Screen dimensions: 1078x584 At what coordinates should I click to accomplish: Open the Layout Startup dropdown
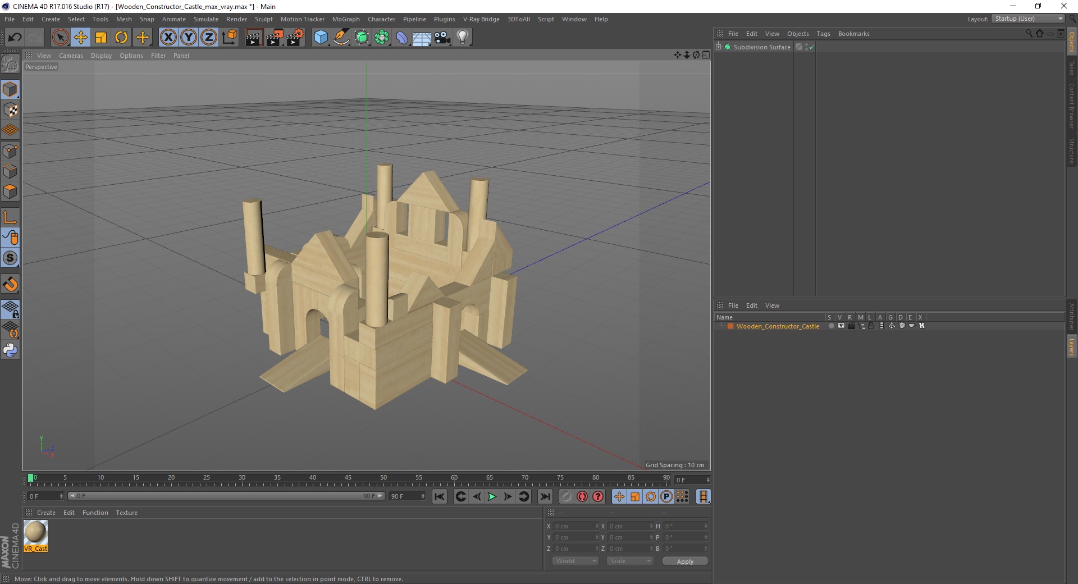(x=1029, y=19)
